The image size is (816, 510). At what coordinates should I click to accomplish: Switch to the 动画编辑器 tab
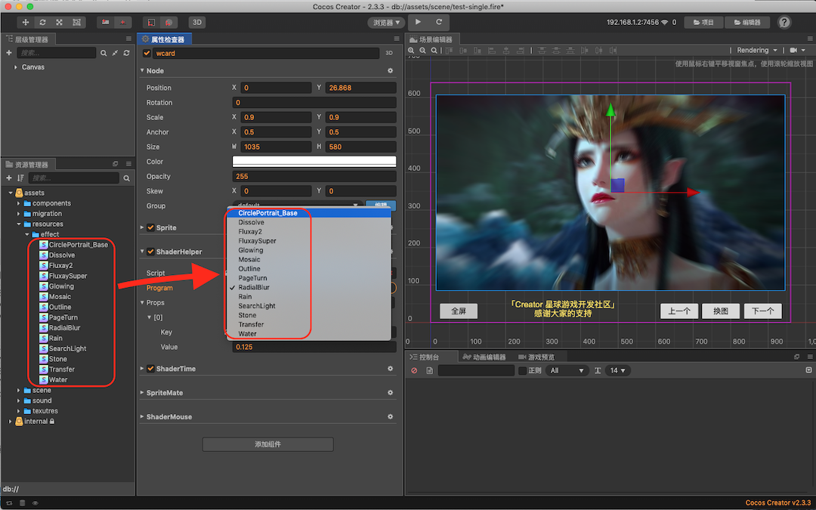(484, 357)
